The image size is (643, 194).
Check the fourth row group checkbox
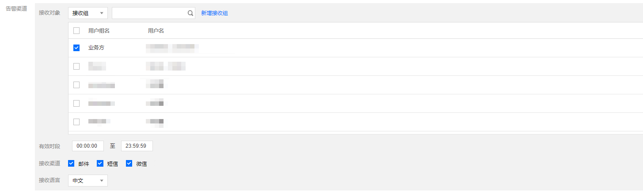pos(76,103)
